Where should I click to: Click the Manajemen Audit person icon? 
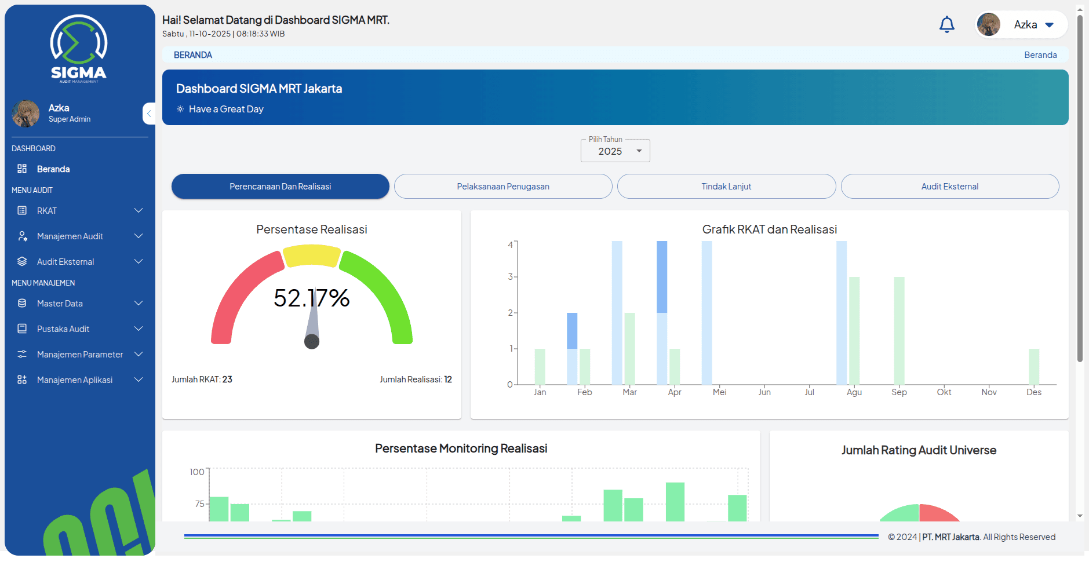pyautogui.click(x=22, y=236)
